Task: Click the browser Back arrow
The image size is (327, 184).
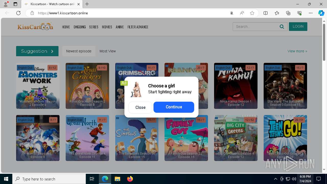Action: tap(7, 13)
